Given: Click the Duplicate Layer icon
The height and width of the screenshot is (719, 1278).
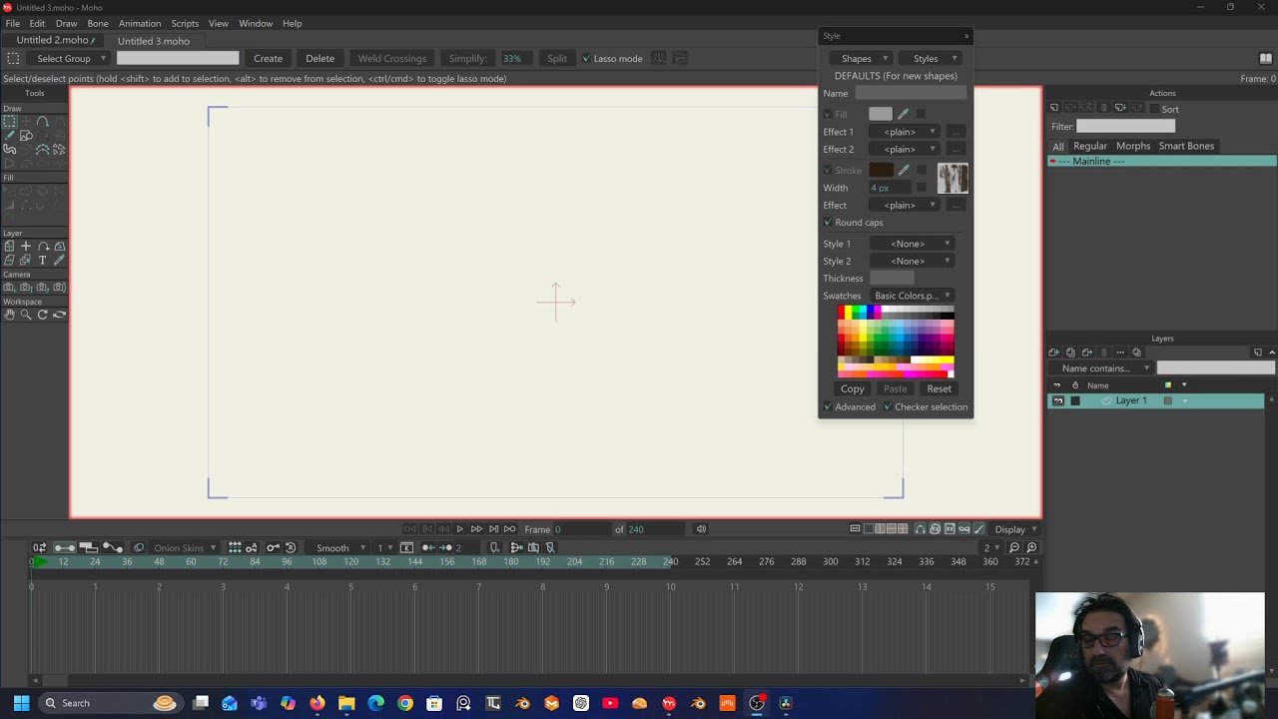Looking at the screenshot, I should (x=1070, y=353).
